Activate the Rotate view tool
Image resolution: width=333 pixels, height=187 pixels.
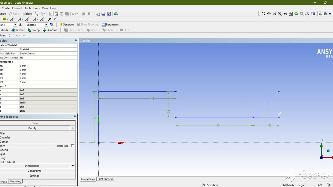click(x=263, y=14)
